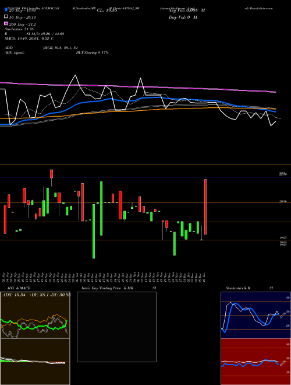The width and height of the screenshot is (291, 385).
Task: Click the 'Avg Vol: 0.008 M' text
Action: pos(187,10)
